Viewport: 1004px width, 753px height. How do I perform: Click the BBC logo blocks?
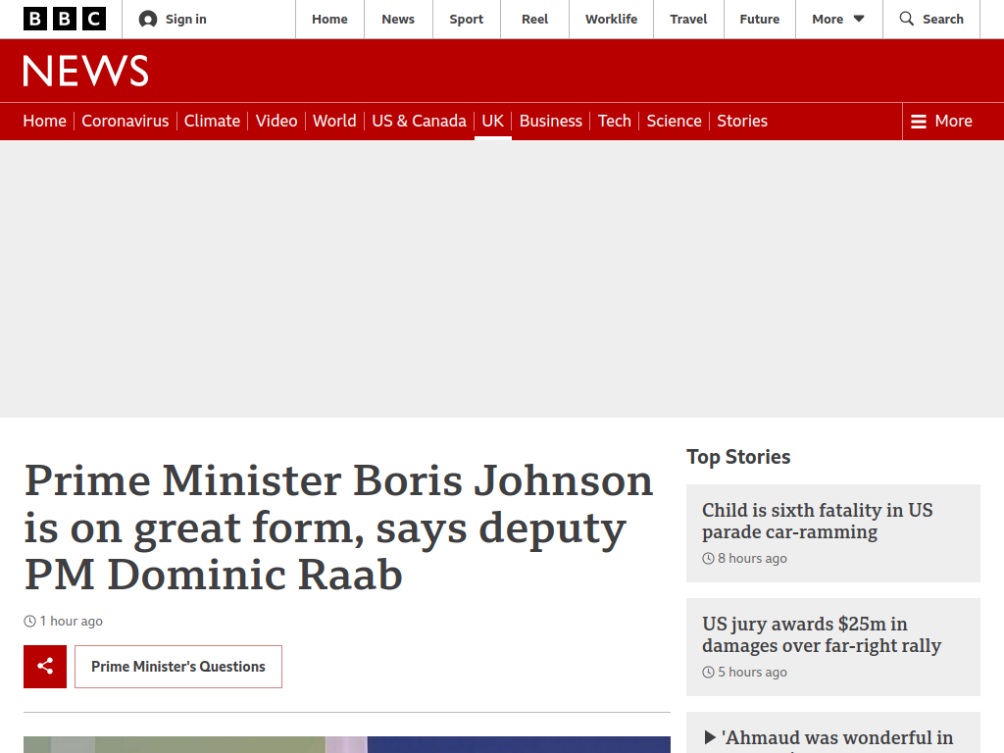point(65,20)
